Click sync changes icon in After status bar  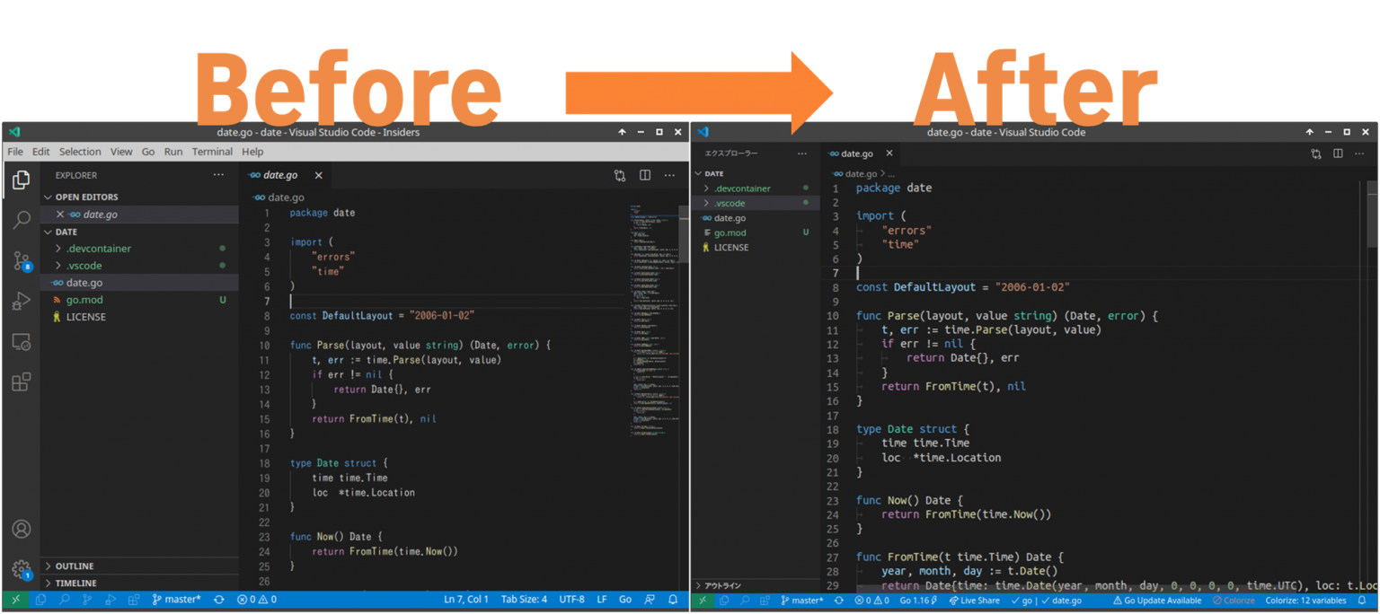click(x=838, y=601)
